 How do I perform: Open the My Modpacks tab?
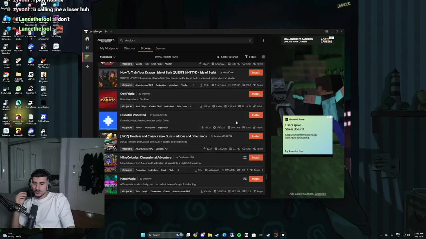(109, 48)
